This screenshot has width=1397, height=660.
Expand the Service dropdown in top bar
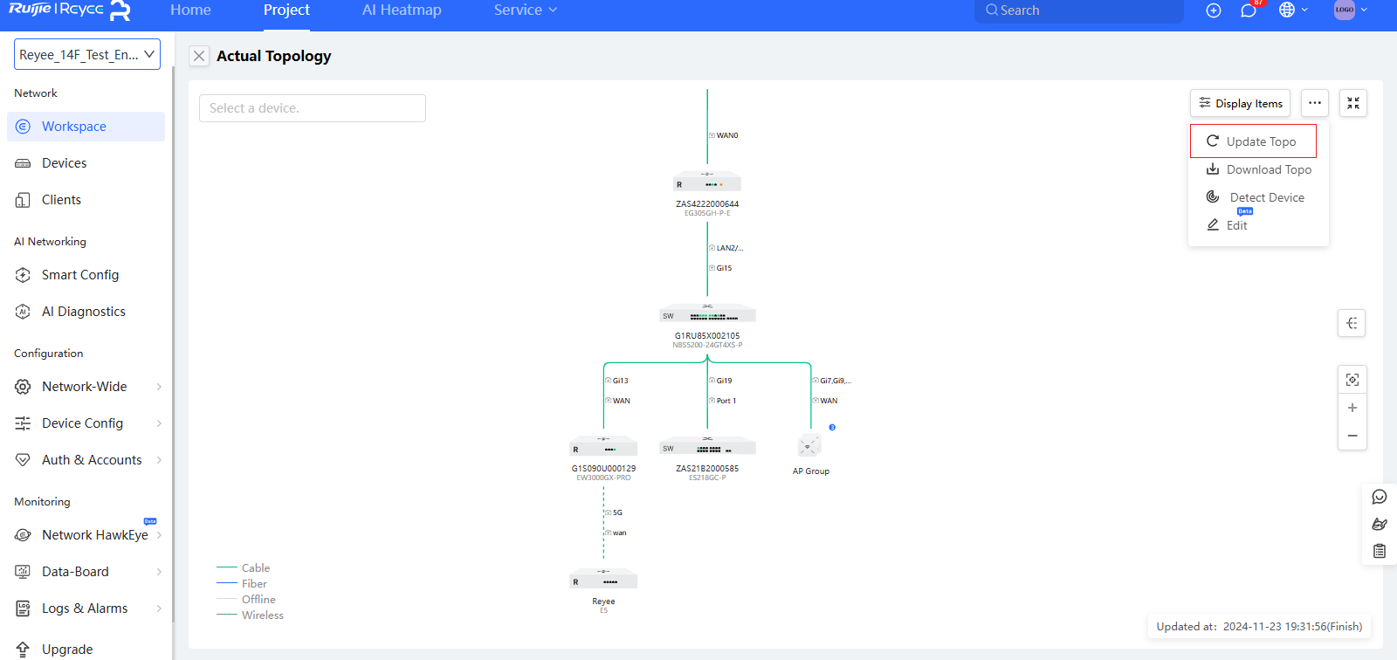[525, 10]
